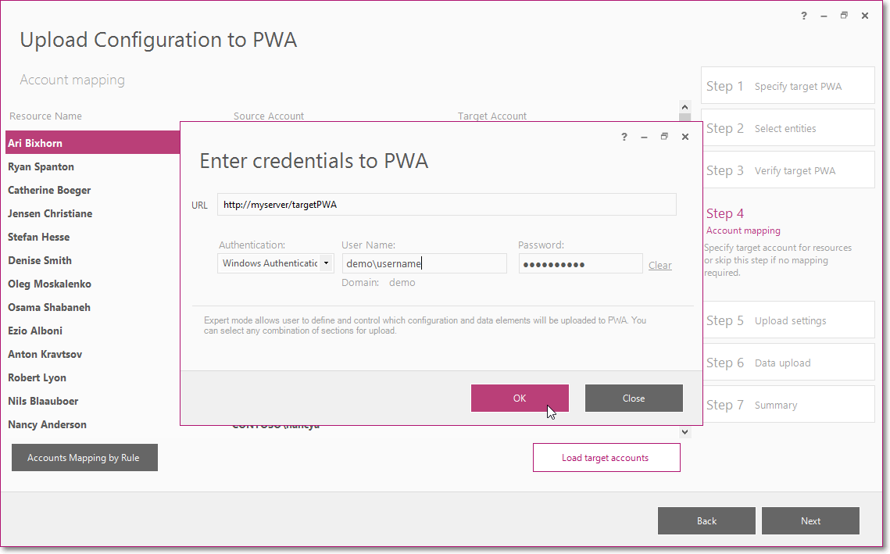Click Load target accounts button
This screenshot has width=890, height=554.
point(606,458)
